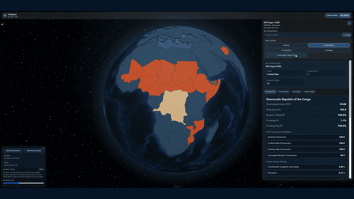Click the Overlooked Index (OCI) 99.80 row
The height and width of the screenshot is (199, 354).
click(x=306, y=104)
